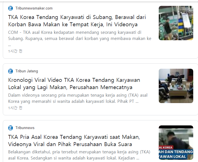Image resolution: width=198 pixels, height=162 pixels.
Task: Click the timestamp under the Tribun Jateng article
Action: coord(15,108)
